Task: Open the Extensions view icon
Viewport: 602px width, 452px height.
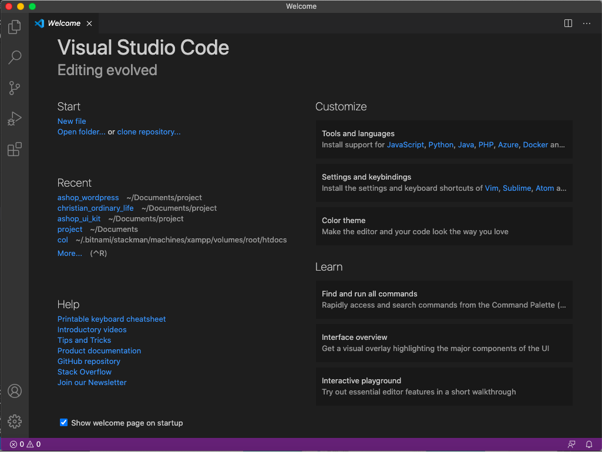Action: (x=15, y=149)
